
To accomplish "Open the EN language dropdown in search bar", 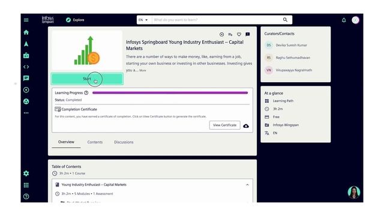I will (x=143, y=20).
